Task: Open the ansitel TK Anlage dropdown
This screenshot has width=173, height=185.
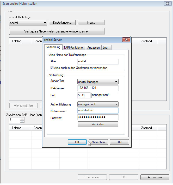Action: click(x=28, y=23)
